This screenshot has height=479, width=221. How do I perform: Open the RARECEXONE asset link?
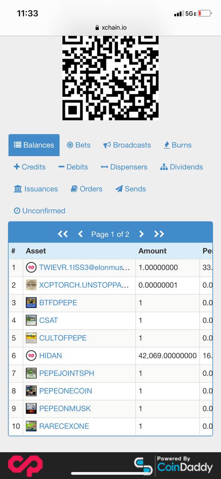64,426
